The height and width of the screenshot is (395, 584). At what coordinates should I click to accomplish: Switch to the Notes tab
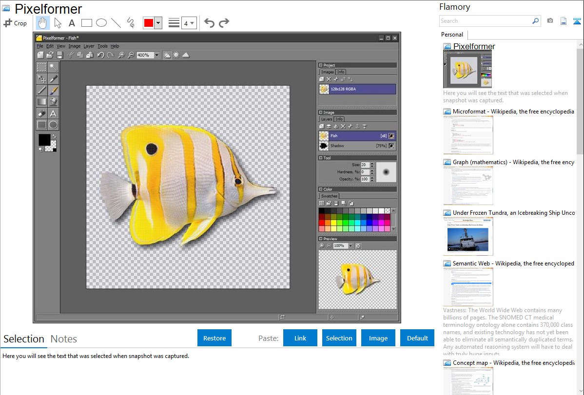pyautogui.click(x=64, y=339)
